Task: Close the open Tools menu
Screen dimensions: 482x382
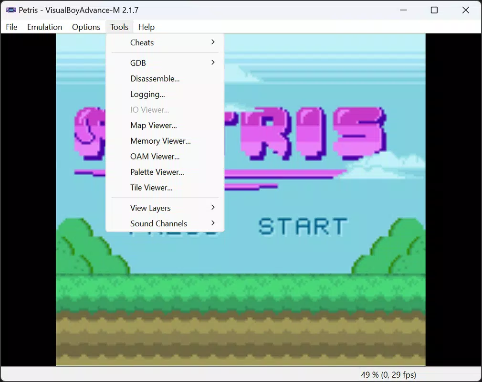Action: [x=119, y=27]
